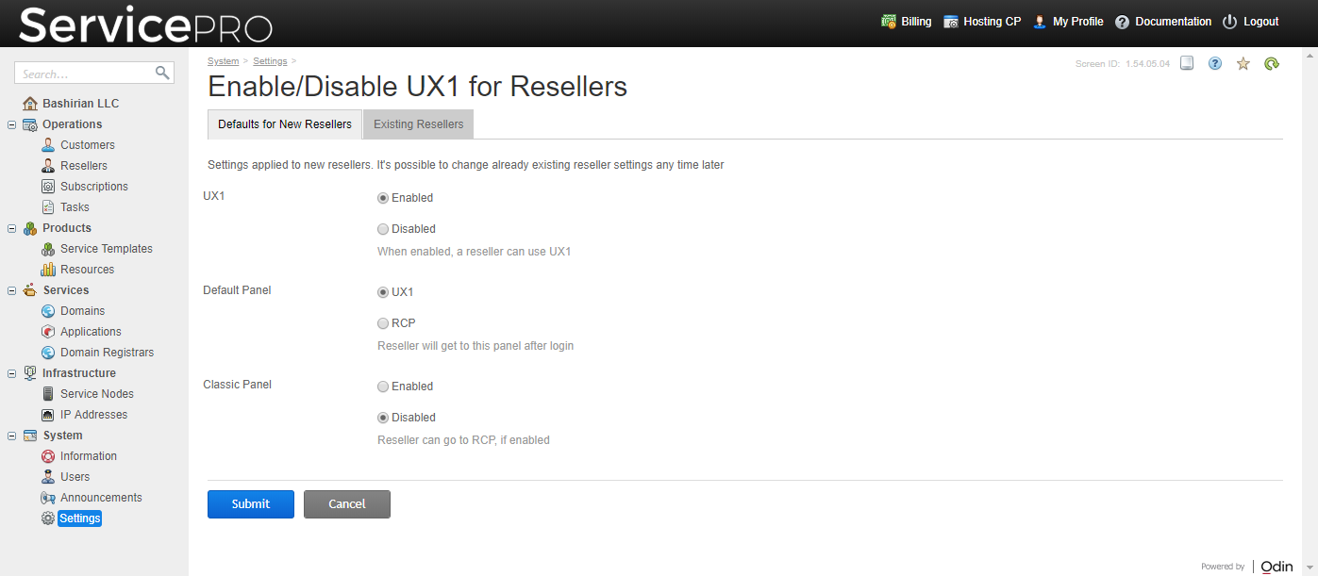Collapse the Operations tree section
The image size is (1318, 576).
(x=11, y=124)
